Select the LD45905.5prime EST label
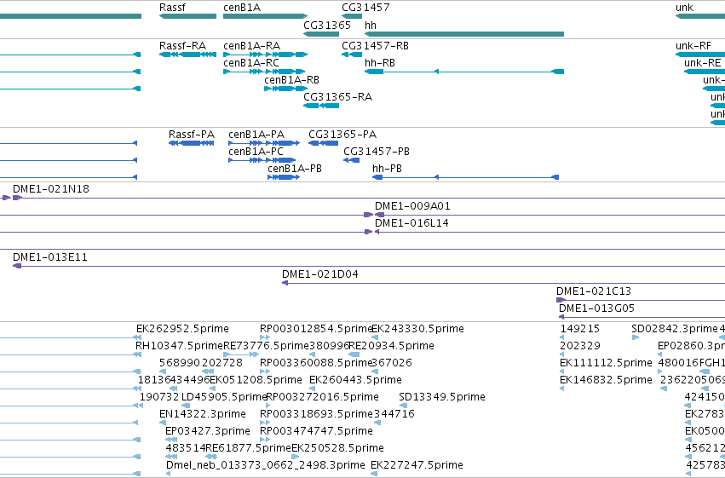This screenshot has height=478, width=725. 224,397
